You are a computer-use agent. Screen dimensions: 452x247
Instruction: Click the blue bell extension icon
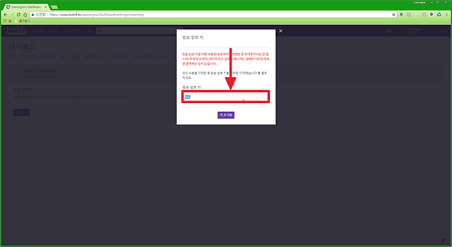coord(401,14)
